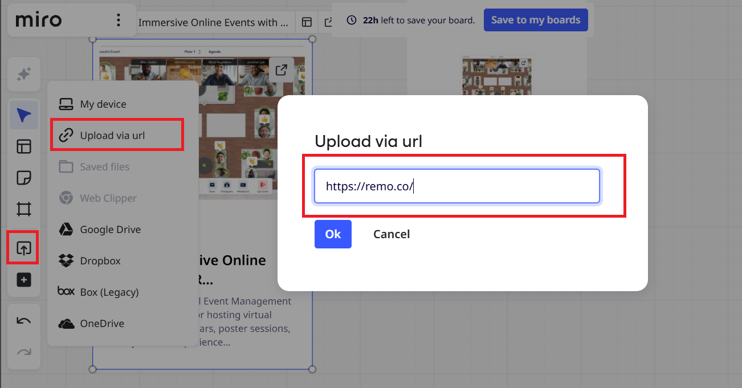Redo the last action
Image resolution: width=742 pixels, height=388 pixels.
coord(23,352)
